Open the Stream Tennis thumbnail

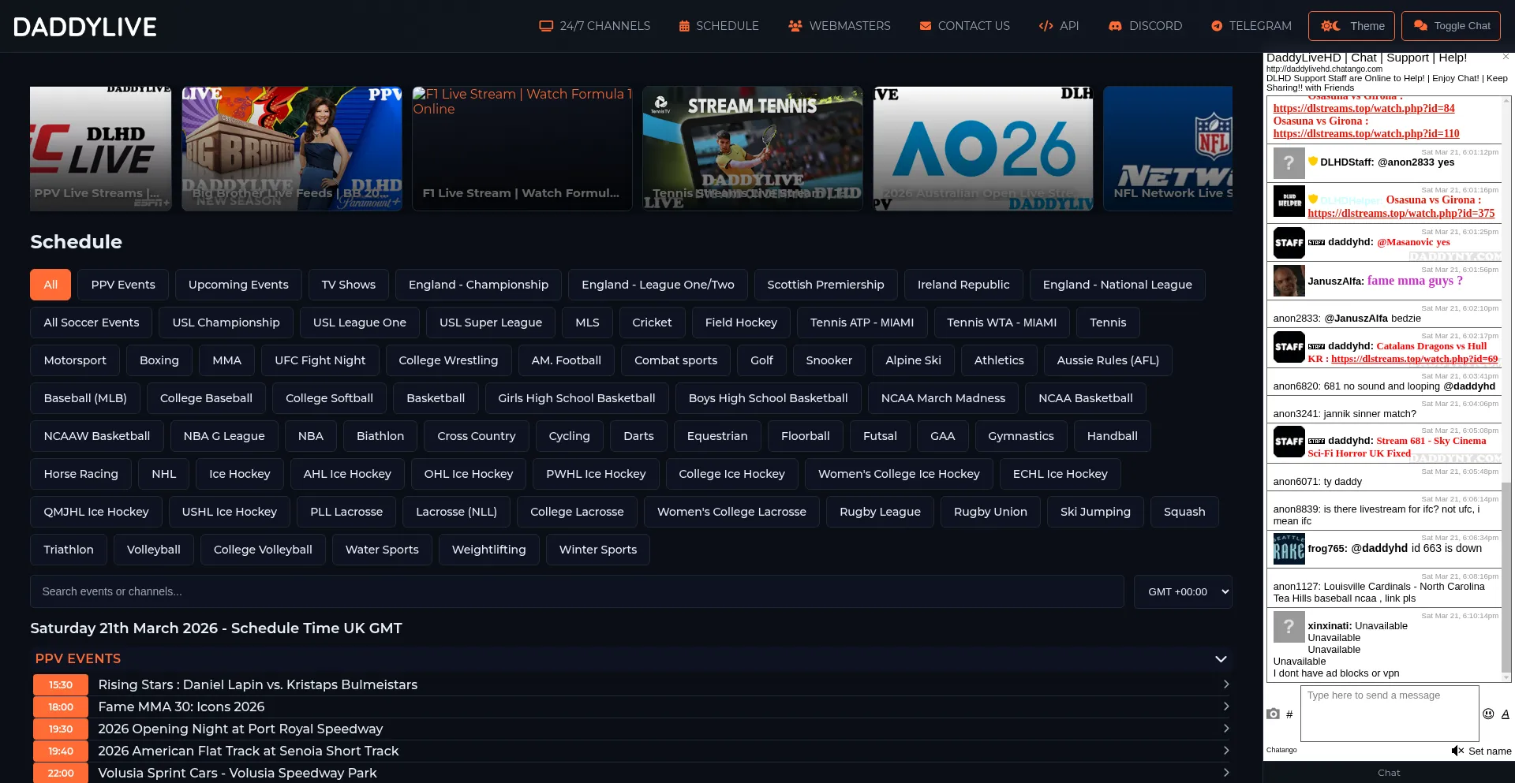point(753,148)
